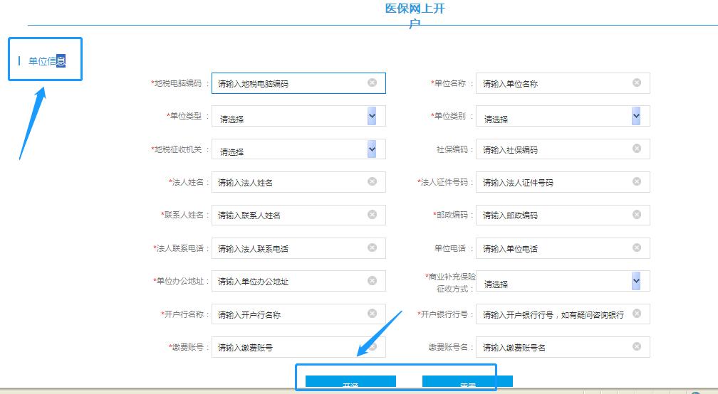This screenshot has height=394, width=718.
Task: Click into the 单位名称 input field
Action: pyautogui.click(x=563, y=83)
